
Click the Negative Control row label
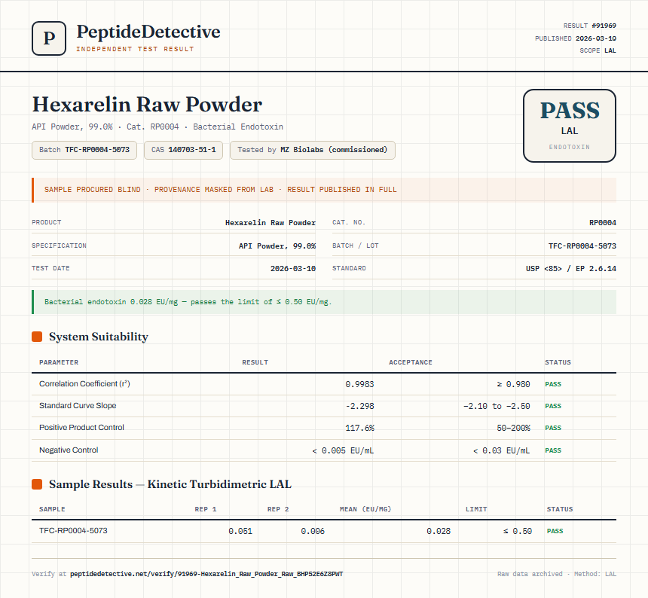[69, 450]
